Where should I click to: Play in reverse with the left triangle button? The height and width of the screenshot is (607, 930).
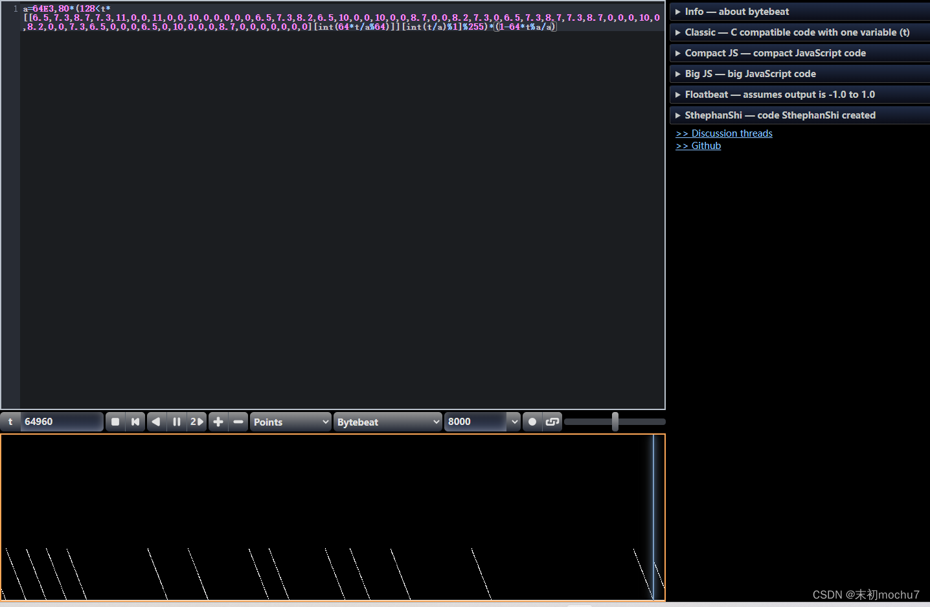[x=156, y=422]
